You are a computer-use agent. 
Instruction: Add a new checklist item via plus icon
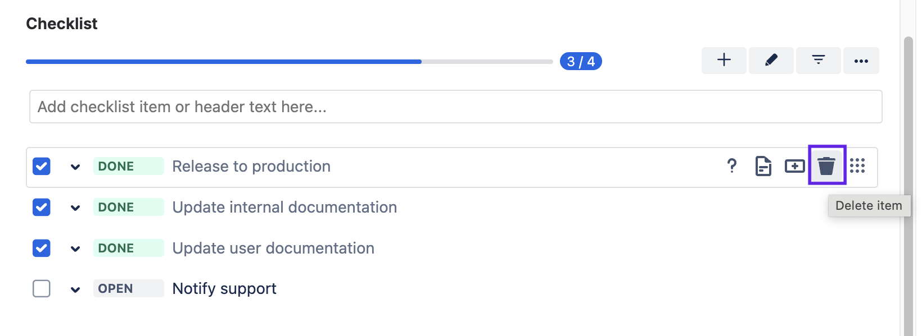[x=724, y=60]
